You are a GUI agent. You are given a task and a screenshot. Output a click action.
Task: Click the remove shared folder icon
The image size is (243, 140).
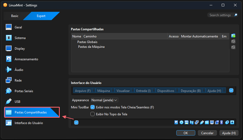[233, 47]
